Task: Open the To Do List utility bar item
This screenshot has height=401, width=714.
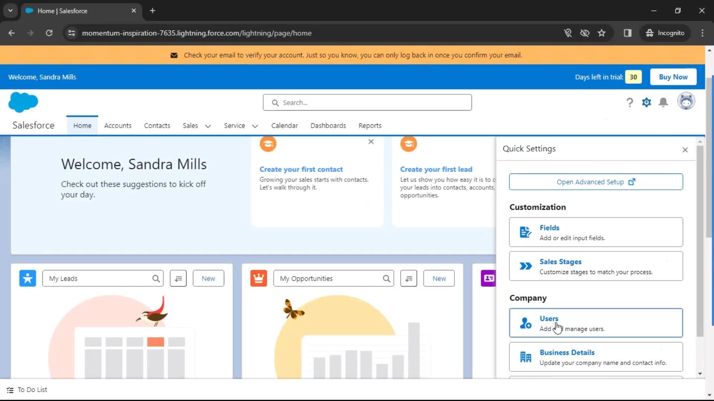Action: pos(27,390)
